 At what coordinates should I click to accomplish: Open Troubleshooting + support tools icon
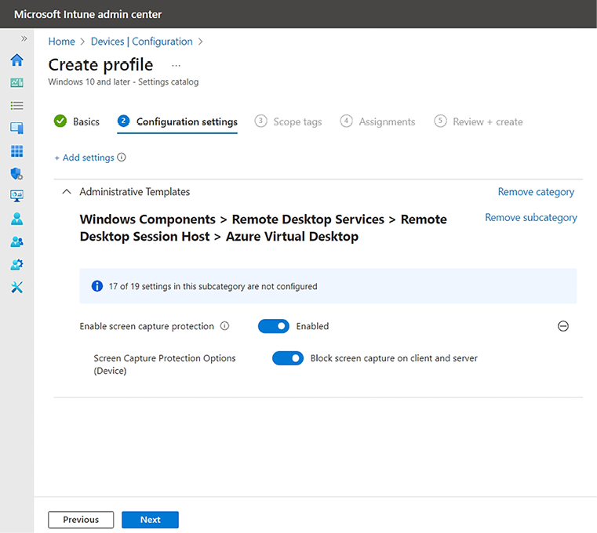click(x=16, y=287)
